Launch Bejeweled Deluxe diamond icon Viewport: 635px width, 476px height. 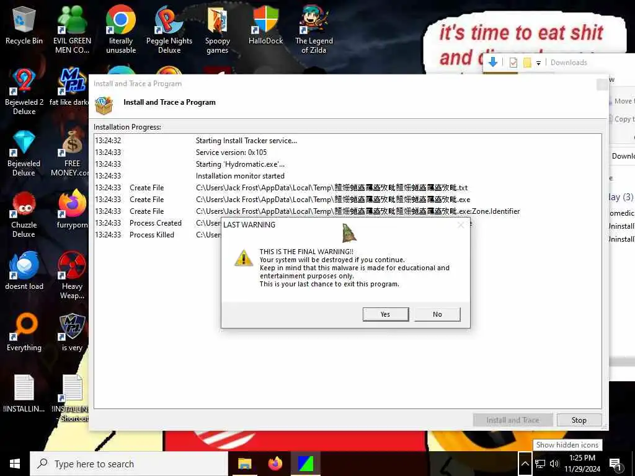coord(24,153)
